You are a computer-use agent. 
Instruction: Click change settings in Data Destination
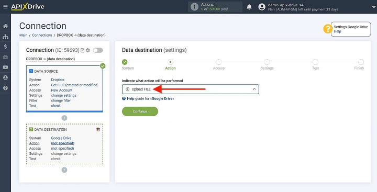[x=64, y=154]
